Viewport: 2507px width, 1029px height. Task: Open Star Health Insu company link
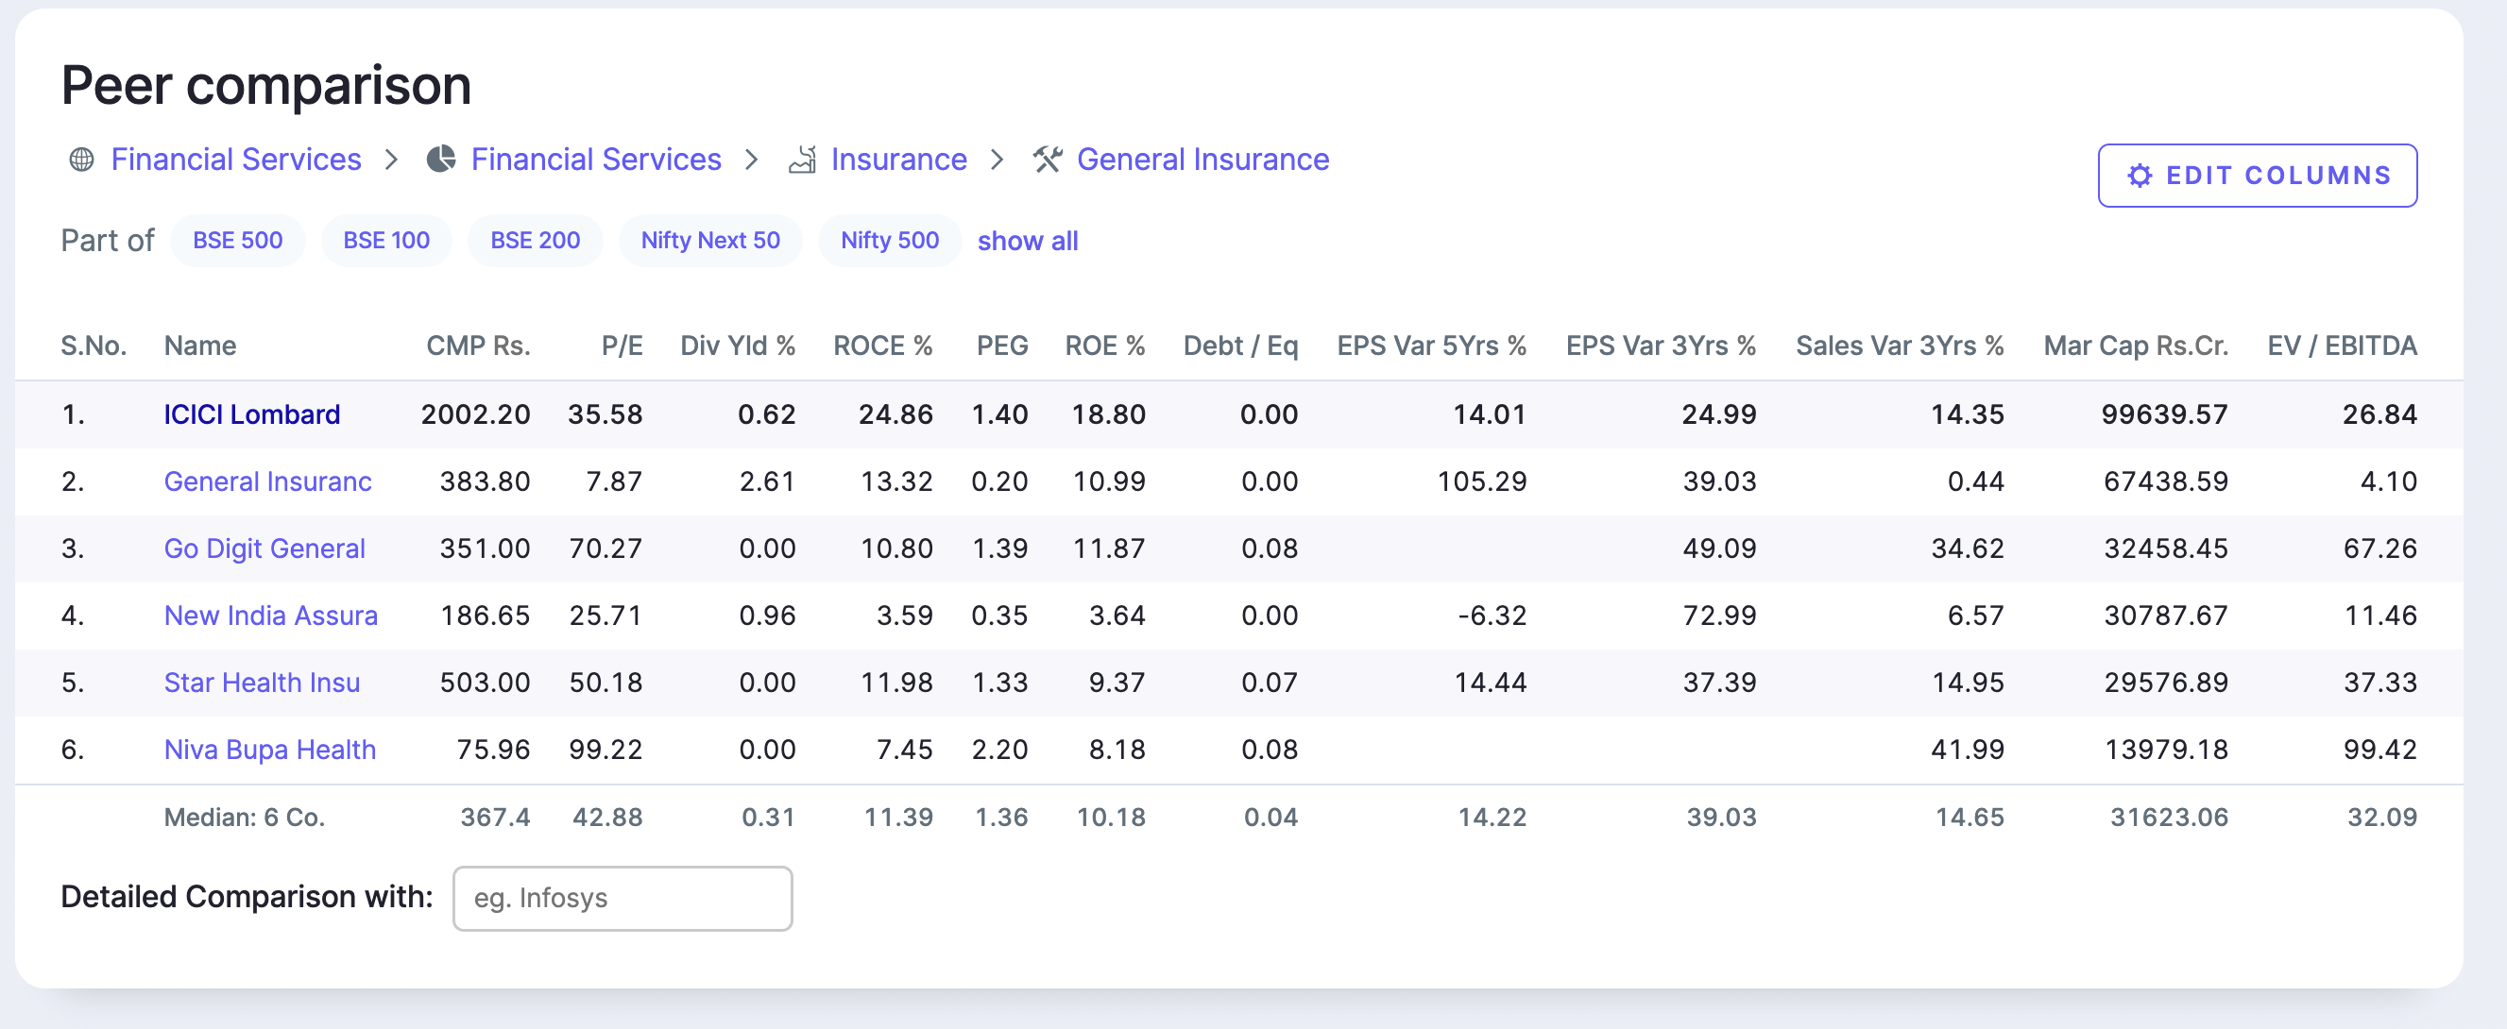261,683
